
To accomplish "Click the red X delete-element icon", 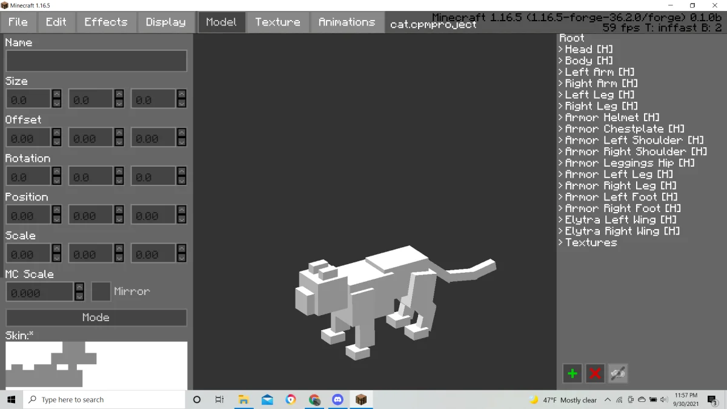I will (596, 373).
